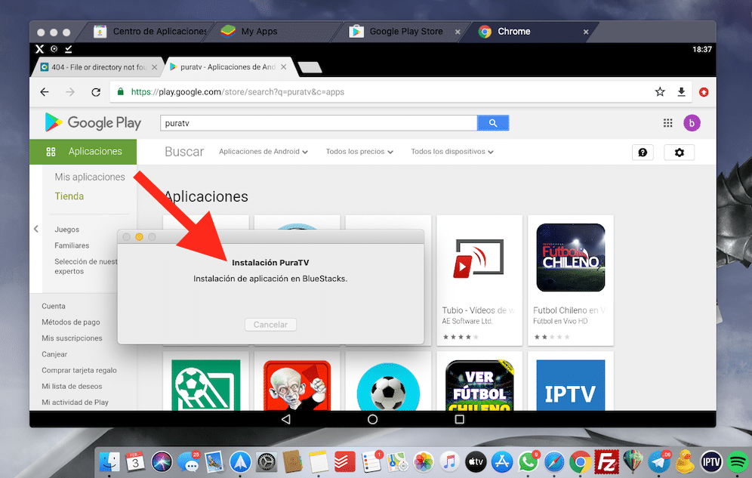This screenshot has height=478, width=752.
Task: Cancel the PuraTV installation
Action: coord(270,324)
